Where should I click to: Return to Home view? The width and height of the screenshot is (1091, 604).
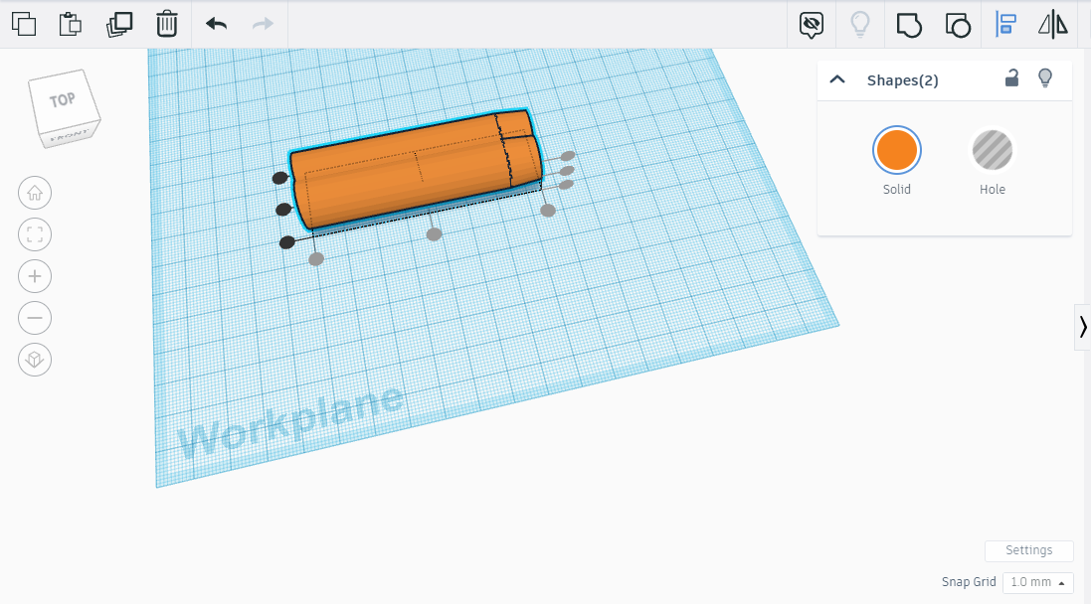point(35,194)
